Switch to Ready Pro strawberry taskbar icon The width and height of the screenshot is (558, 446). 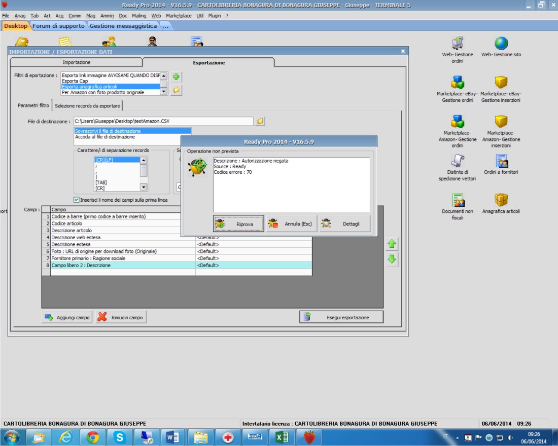click(309, 437)
